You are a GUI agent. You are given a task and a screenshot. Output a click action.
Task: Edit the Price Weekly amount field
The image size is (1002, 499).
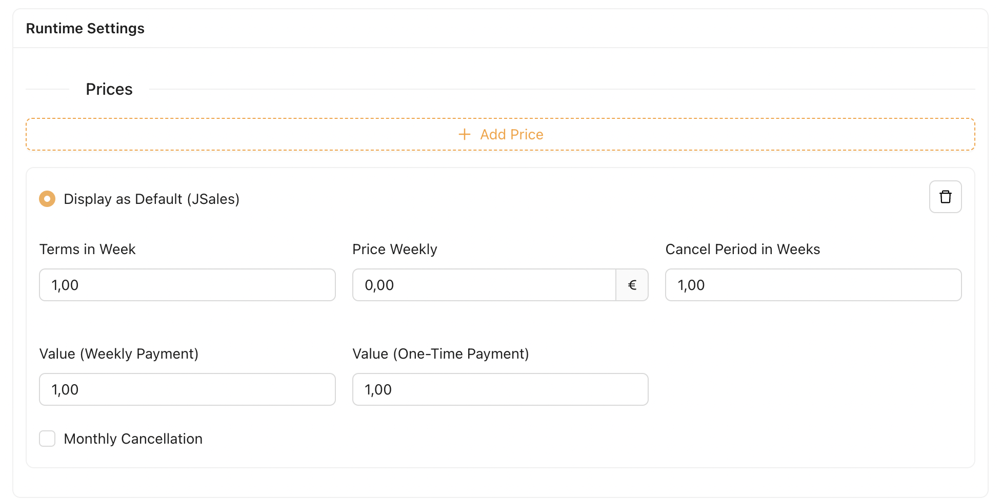(x=484, y=285)
